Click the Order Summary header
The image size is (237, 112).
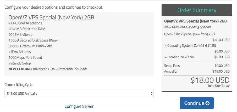click(197, 10)
